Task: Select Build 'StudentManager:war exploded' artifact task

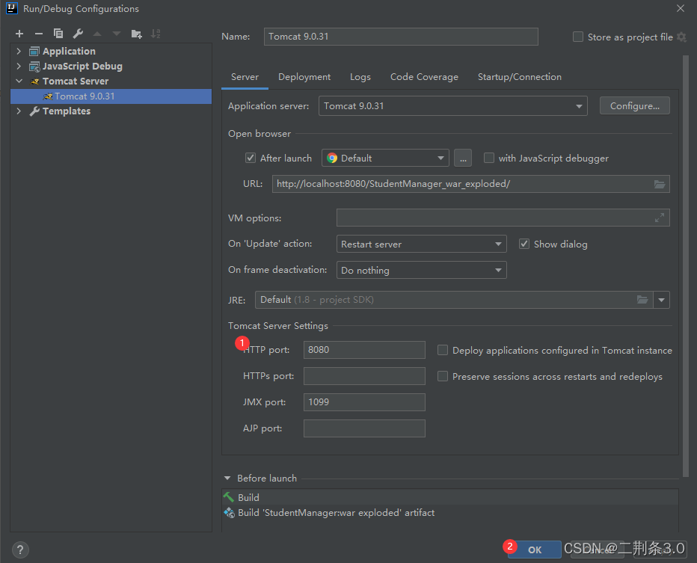Action: tap(450, 512)
